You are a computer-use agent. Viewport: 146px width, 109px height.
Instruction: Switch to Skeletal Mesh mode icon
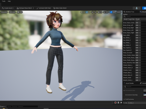(144, 8)
